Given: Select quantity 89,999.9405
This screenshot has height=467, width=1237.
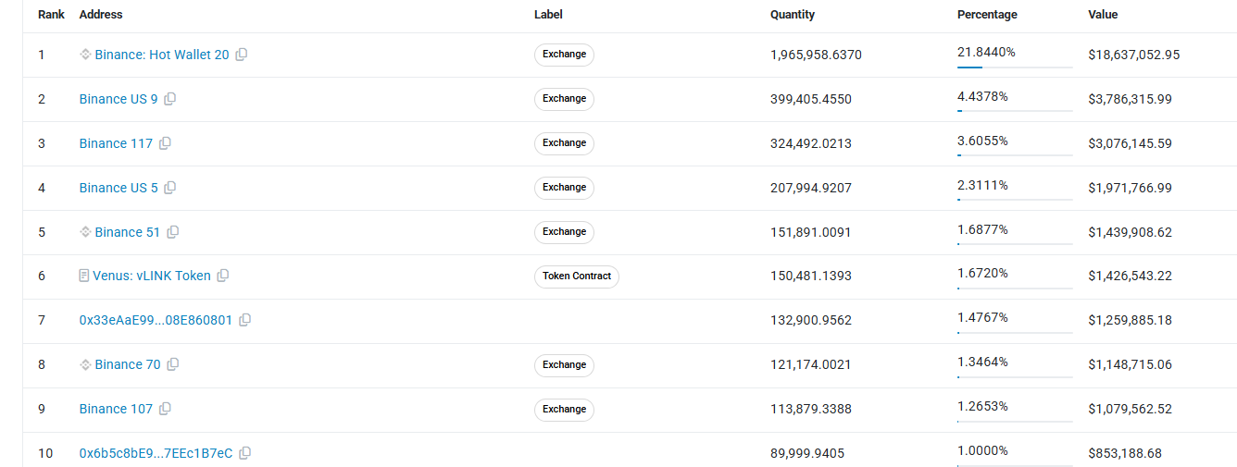Looking at the screenshot, I should (807, 453).
